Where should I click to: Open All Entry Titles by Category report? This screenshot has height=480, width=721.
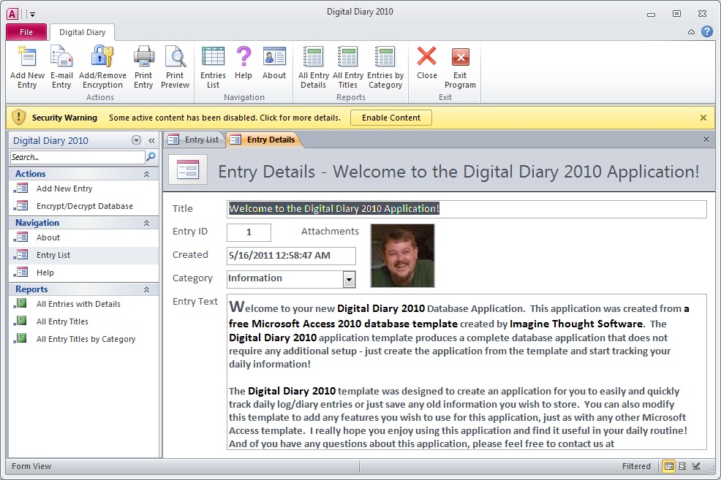click(83, 339)
